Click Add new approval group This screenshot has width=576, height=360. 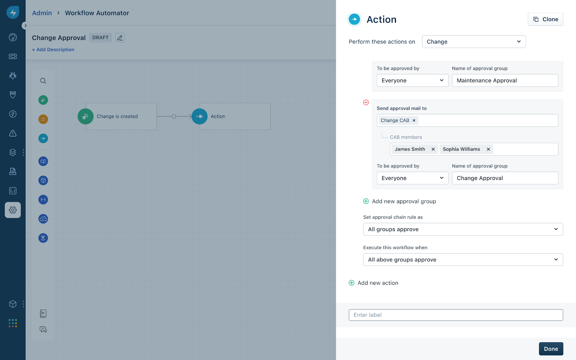pos(400,201)
